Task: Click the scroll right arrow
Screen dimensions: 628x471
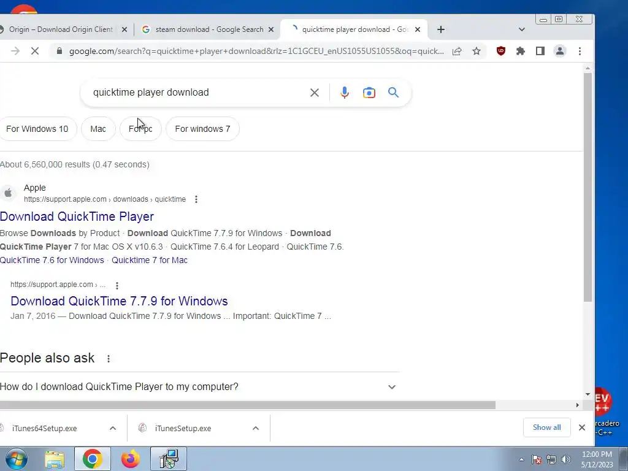Action: [x=577, y=405]
